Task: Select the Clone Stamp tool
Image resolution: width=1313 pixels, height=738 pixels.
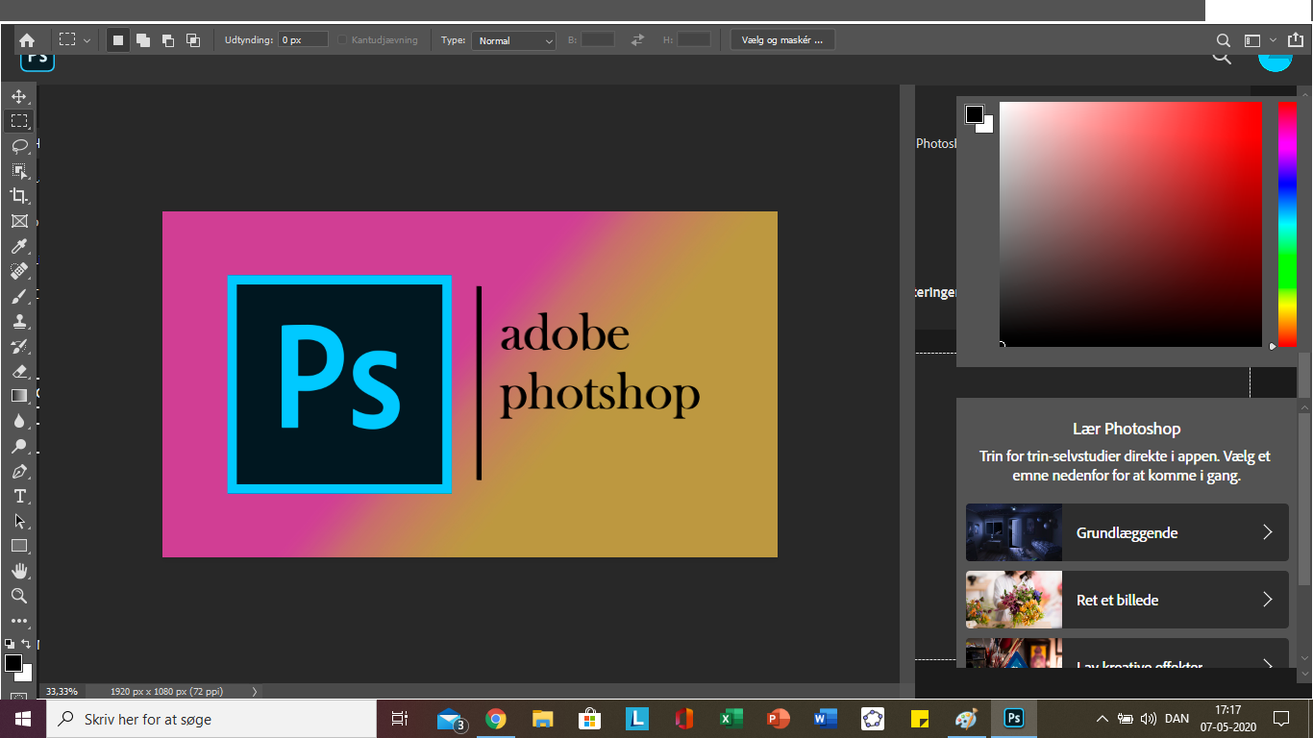Action: click(x=19, y=321)
